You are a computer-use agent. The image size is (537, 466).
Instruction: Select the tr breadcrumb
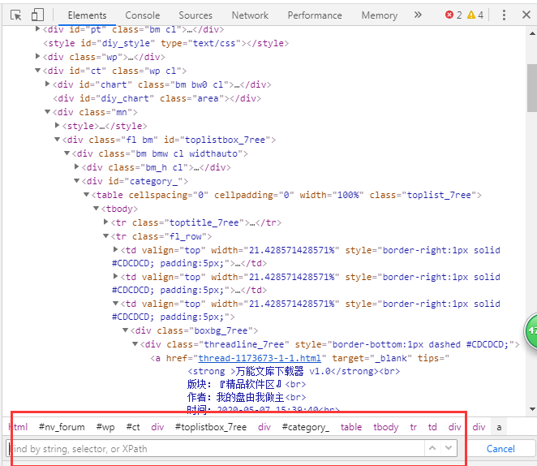(x=414, y=427)
